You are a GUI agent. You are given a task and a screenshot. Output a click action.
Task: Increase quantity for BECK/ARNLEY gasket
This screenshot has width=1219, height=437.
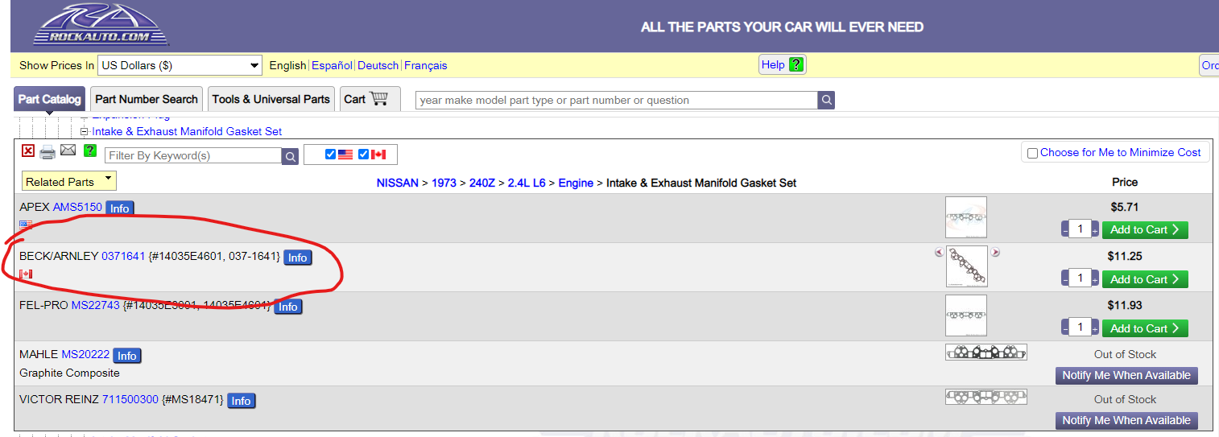1095,279
